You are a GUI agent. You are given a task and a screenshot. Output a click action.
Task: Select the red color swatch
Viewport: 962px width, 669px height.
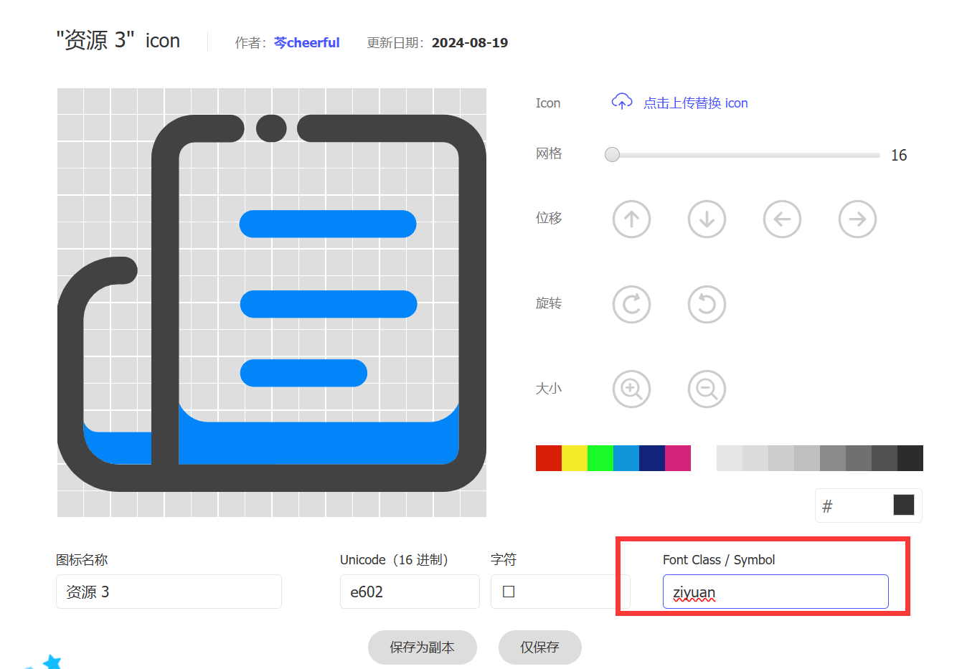pyautogui.click(x=548, y=458)
